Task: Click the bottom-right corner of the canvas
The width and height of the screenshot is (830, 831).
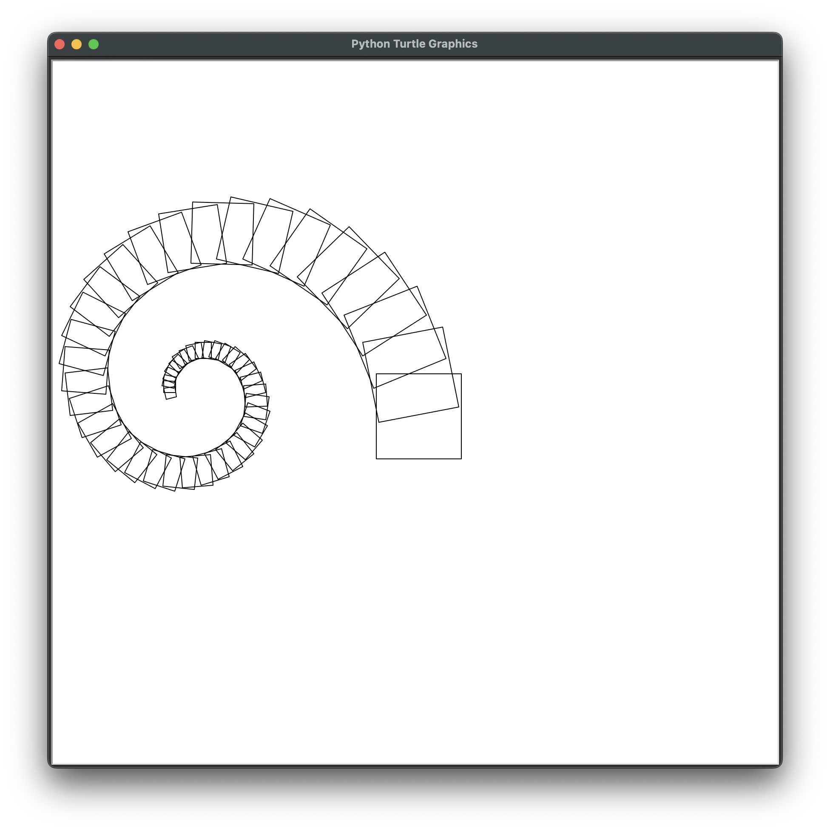Action: [x=776, y=760]
